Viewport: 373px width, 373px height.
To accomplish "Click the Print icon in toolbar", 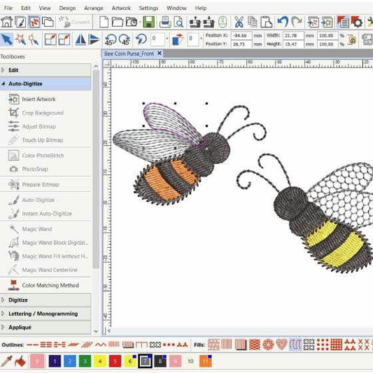I will pos(165,22).
